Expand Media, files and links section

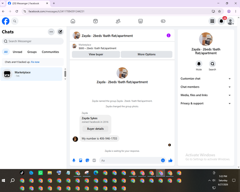click(x=206, y=95)
